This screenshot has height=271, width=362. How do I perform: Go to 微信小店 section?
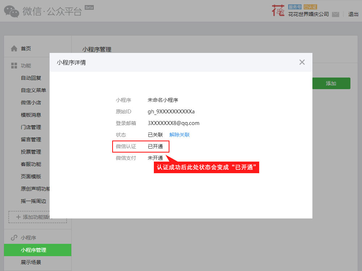[31, 103]
